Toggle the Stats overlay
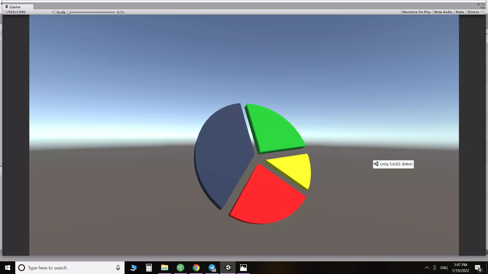 coord(460,12)
